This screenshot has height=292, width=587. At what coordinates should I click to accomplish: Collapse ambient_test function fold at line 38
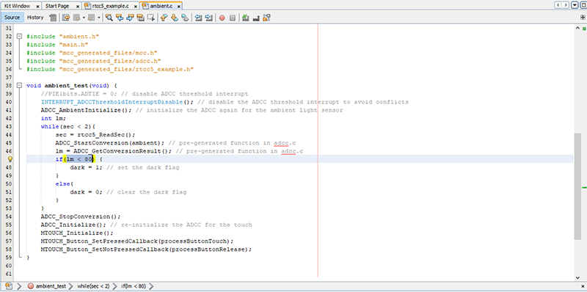[20, 85]
